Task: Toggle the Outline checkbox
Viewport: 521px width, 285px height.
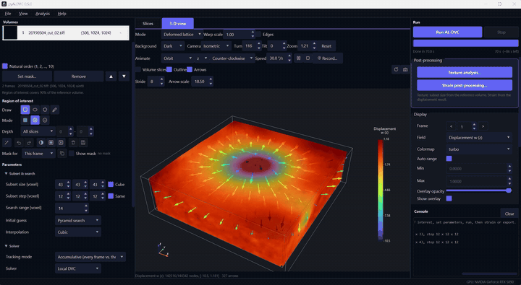Action: pos(169,69)
